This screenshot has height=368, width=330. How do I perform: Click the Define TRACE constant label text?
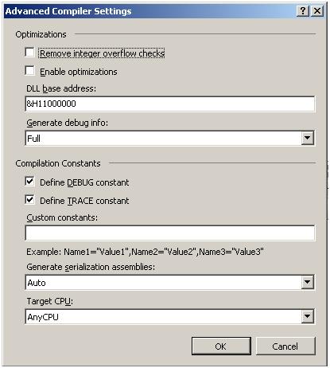coord(84,201)
